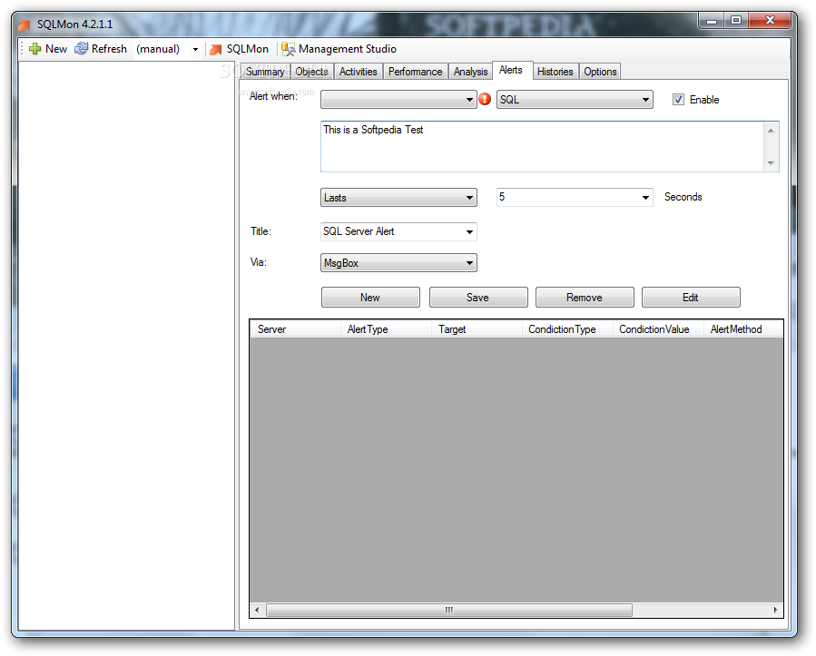Viewport: 816px width, 656px height.
Task: Open the SQL alert type dropdown
Action: pos(575,100)
